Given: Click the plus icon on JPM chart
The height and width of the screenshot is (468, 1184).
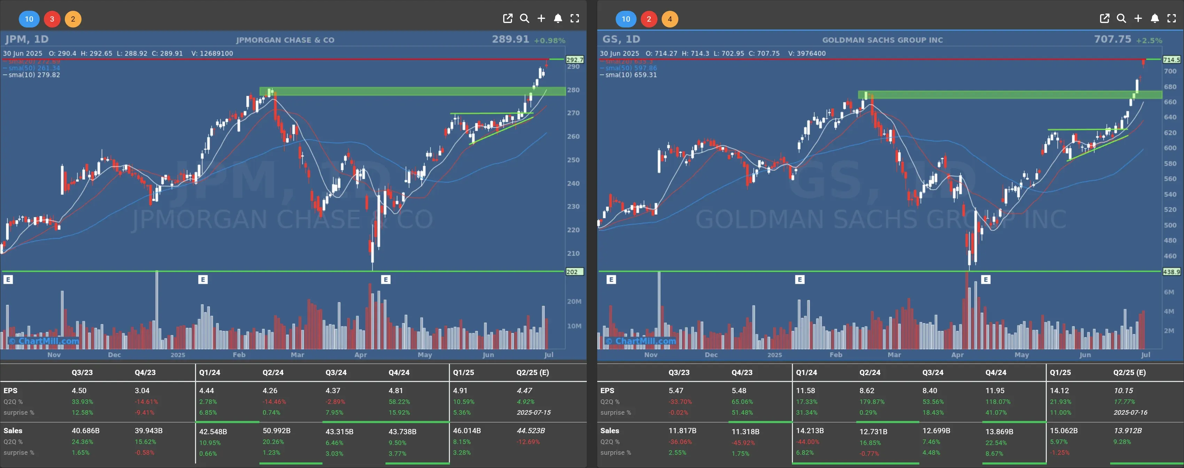Looking at the screenshot, I should 542,18.
